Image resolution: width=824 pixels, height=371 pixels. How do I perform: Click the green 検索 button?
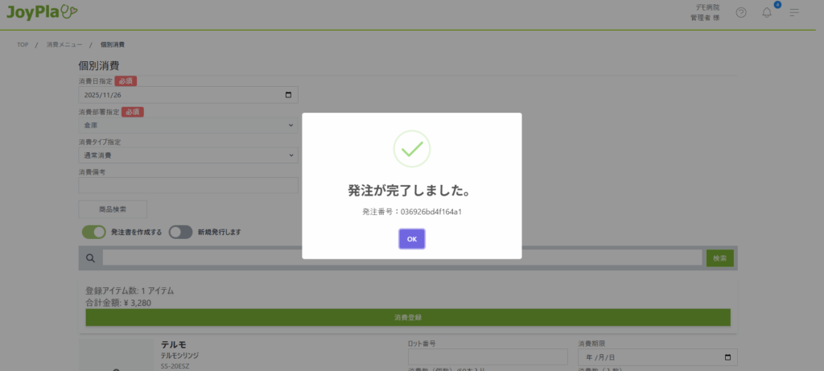[719, 258]
